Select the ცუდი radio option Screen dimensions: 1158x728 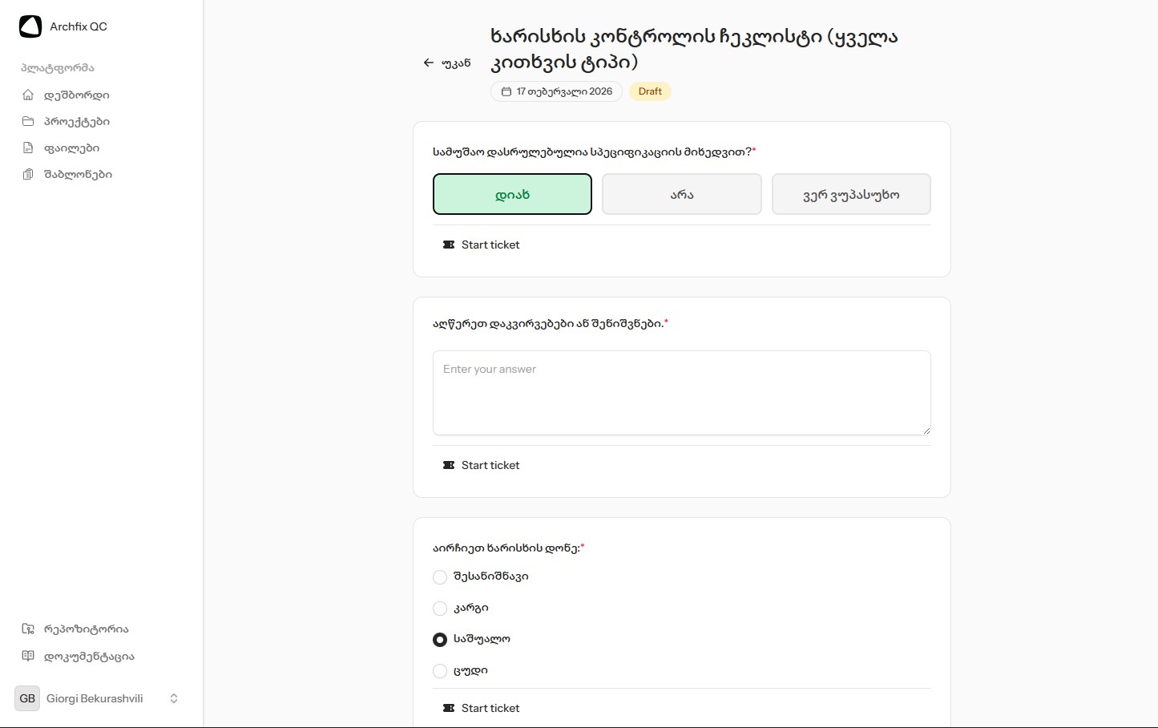tap(440, 670)
